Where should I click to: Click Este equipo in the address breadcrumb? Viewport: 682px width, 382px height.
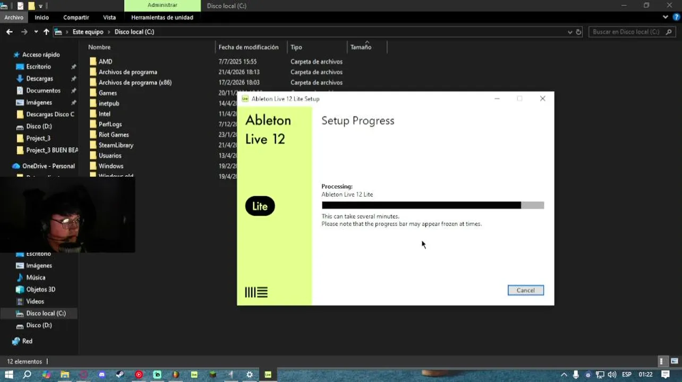(88, 32)
